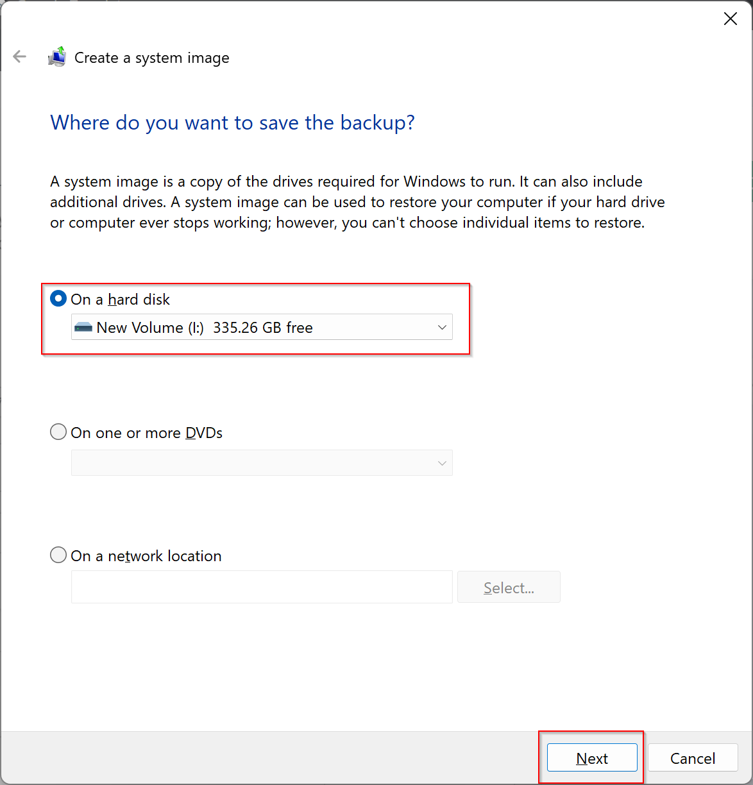Image resolution: width=753 pixels, height=785 pixels.
Task: Click the 'On a network location' label
Action: click(x=146, y=556)
